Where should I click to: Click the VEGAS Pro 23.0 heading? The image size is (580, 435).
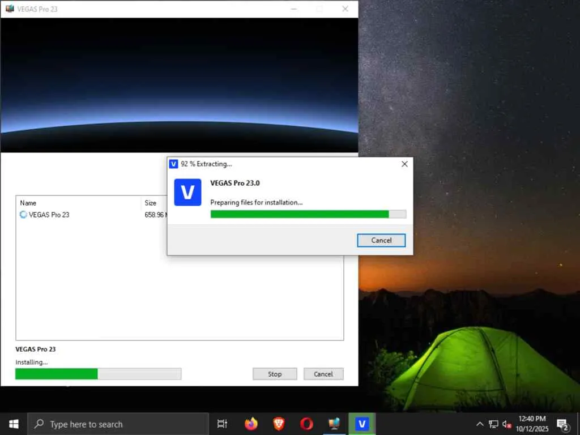pyautogui.click(x=235, y=183)
